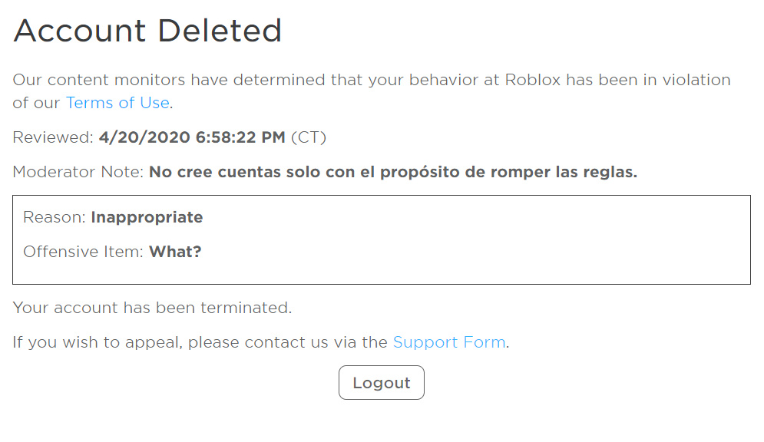Click the 'Reviewed:' label
The width and height of the screenshot is (764, 442).
click(x=53, y=138)
